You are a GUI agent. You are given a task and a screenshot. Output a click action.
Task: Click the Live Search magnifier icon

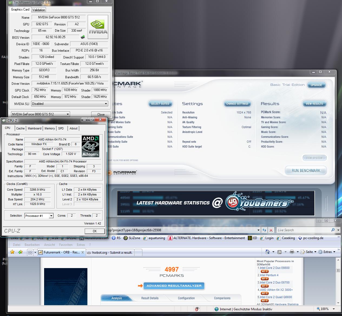click(333, 230)
